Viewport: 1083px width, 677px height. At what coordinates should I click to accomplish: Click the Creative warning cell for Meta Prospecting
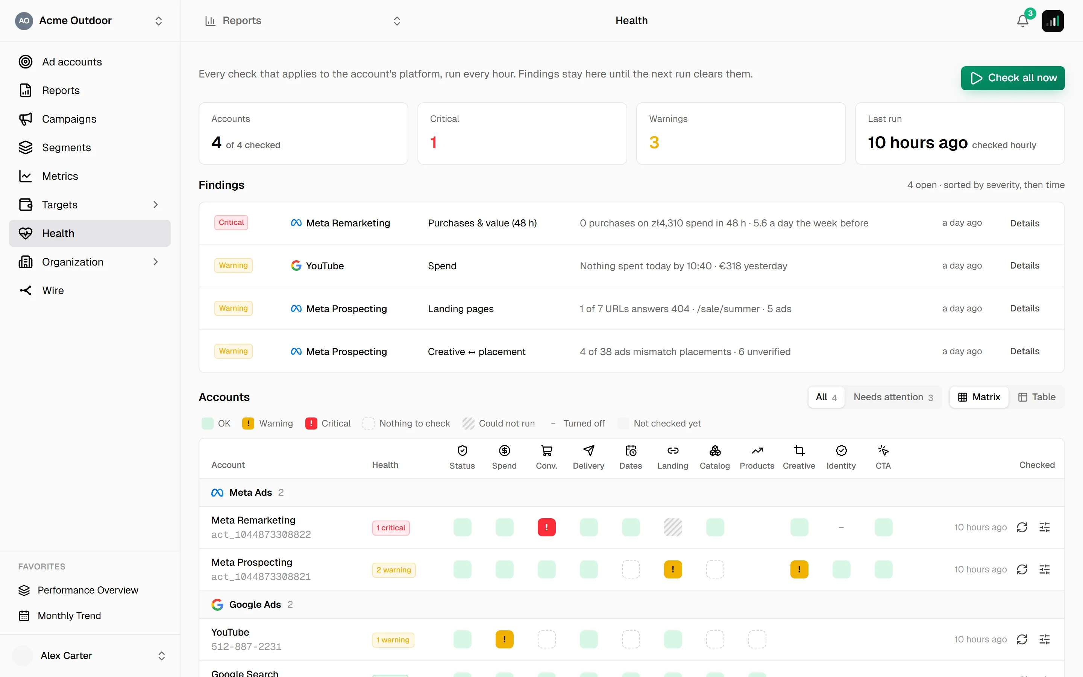tap(799, 569)
